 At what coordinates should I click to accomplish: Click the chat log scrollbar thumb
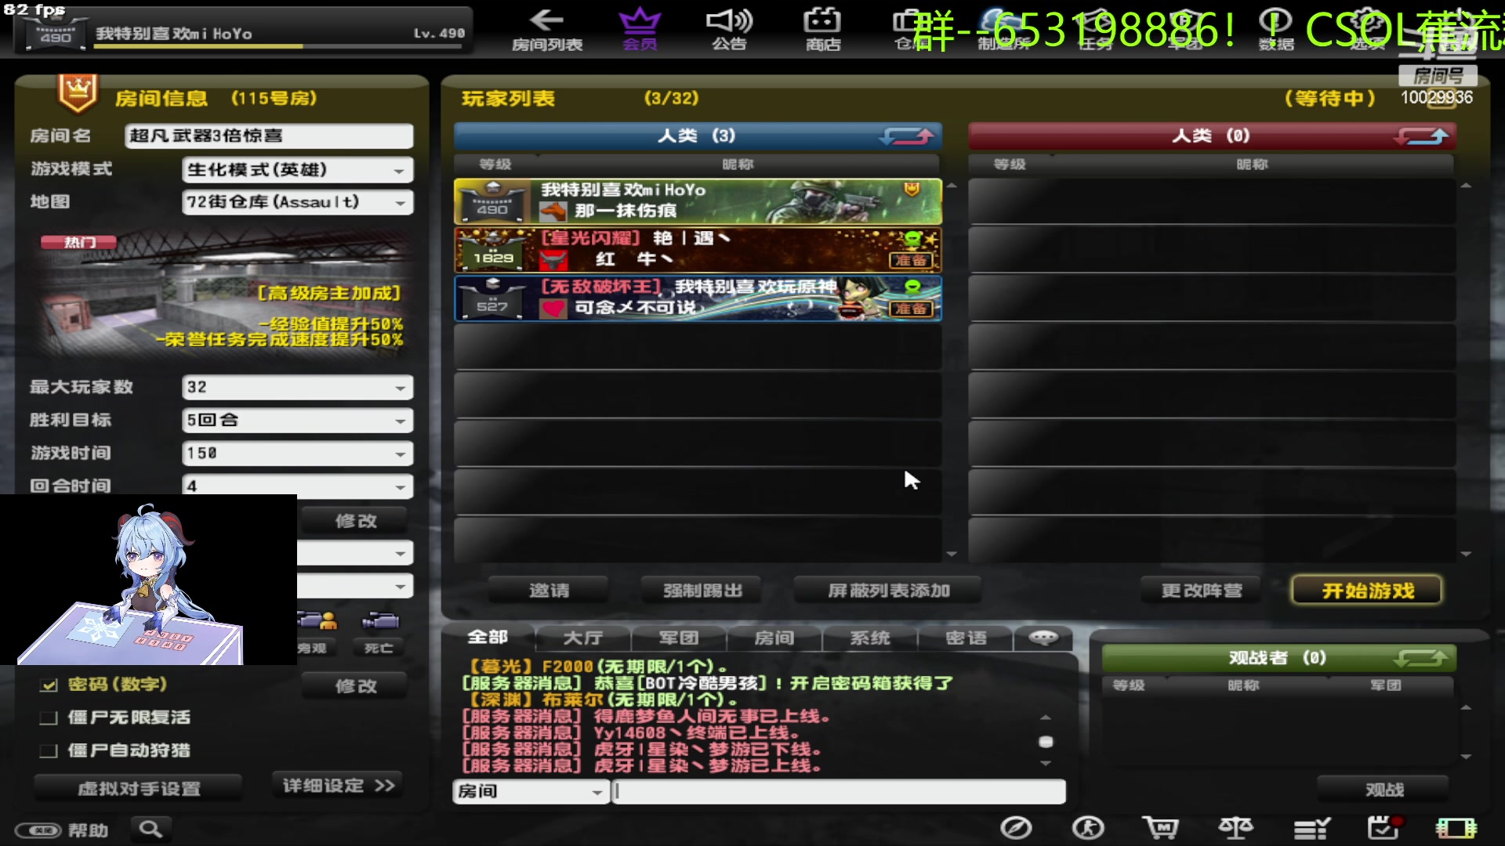(x=1046, y=741)
